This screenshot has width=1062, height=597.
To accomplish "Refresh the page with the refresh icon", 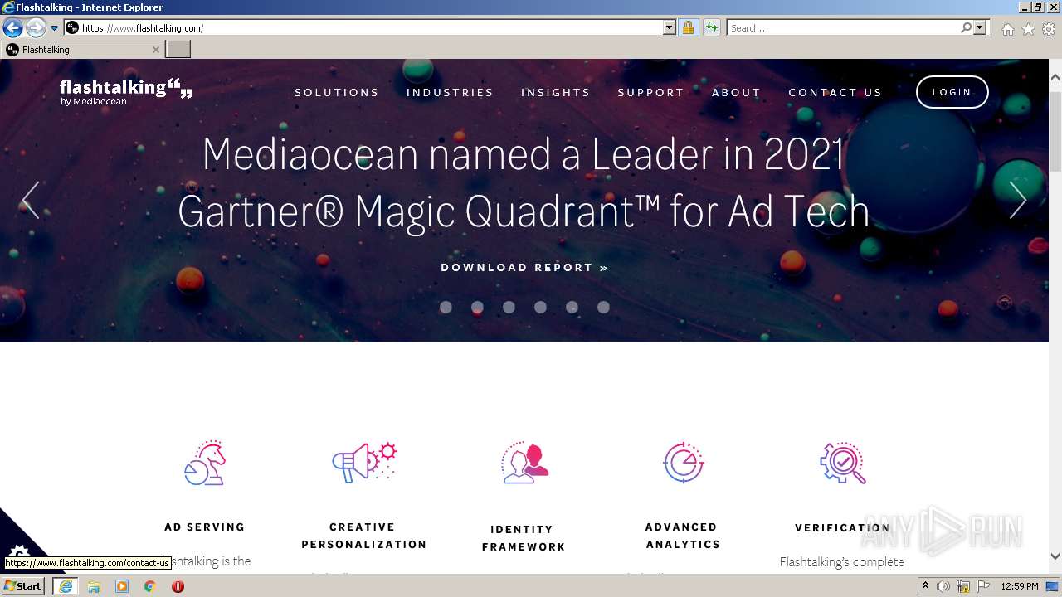I will pos(711,28).
